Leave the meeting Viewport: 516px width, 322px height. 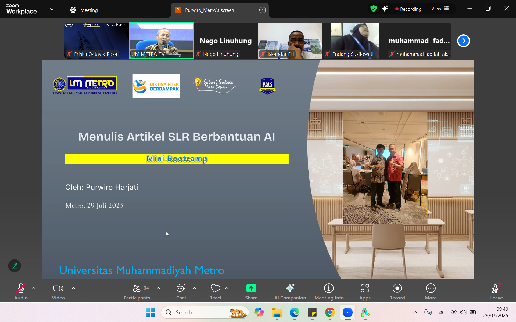(x=496, y=291)
